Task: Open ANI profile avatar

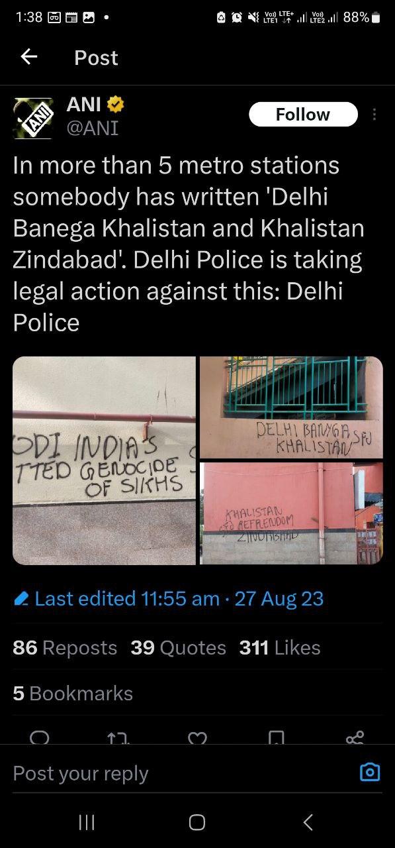Action: click(32, 117)
